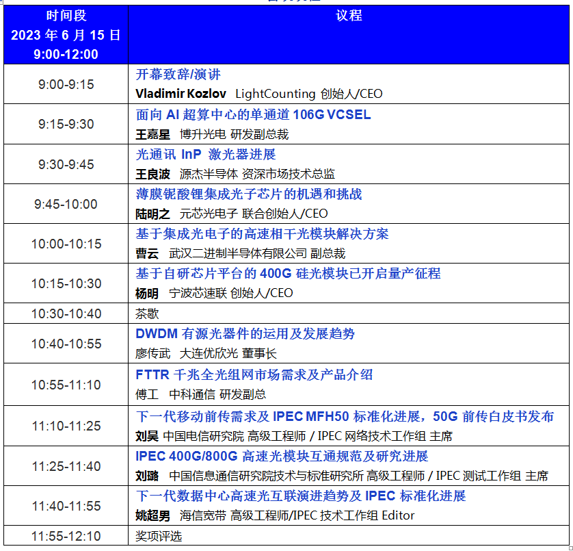The image size is (573, 551).
Task: Open the 高速相干光模块解决方案 title
Action: tap(262, 234)
